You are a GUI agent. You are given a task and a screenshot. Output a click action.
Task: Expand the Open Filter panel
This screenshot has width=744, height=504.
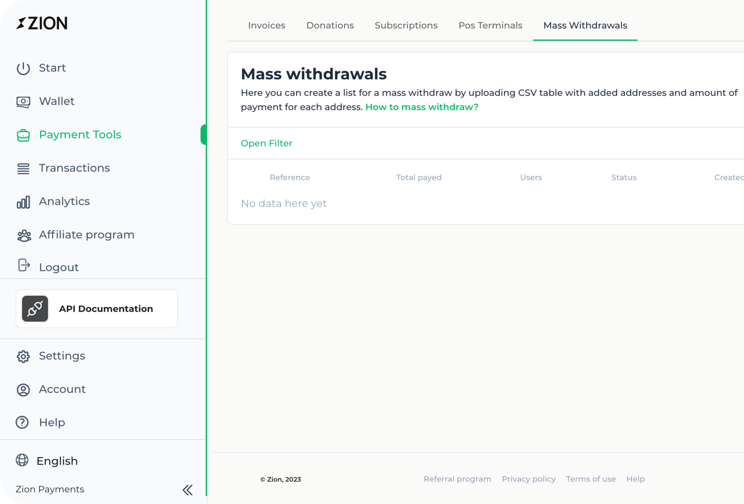[266, 143]
